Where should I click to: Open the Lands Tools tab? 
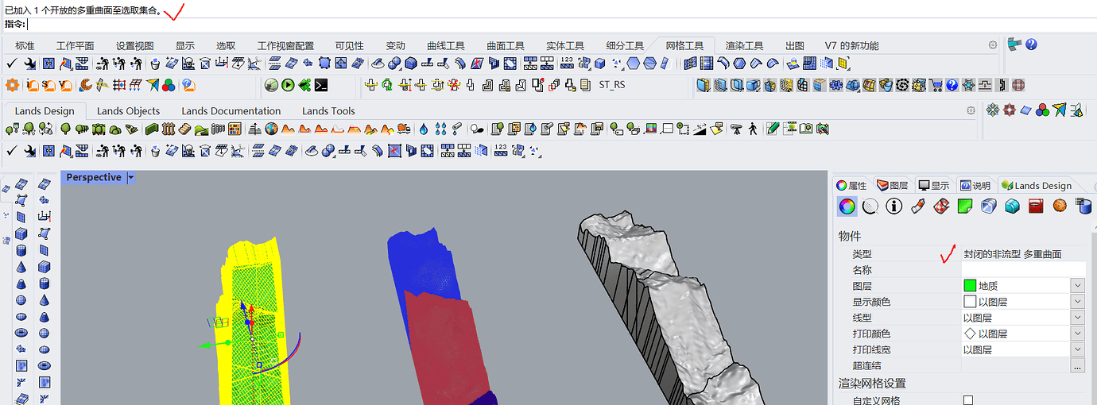click(328, 111)
